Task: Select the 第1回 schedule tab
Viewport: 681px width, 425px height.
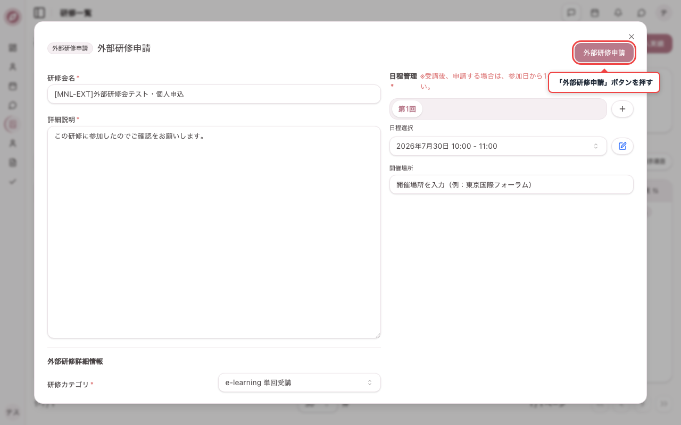Action: (407, 109)
